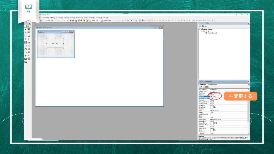Close the toolbox panel
The width and height of the screenshot is (274, 154).
pos(29,24)
